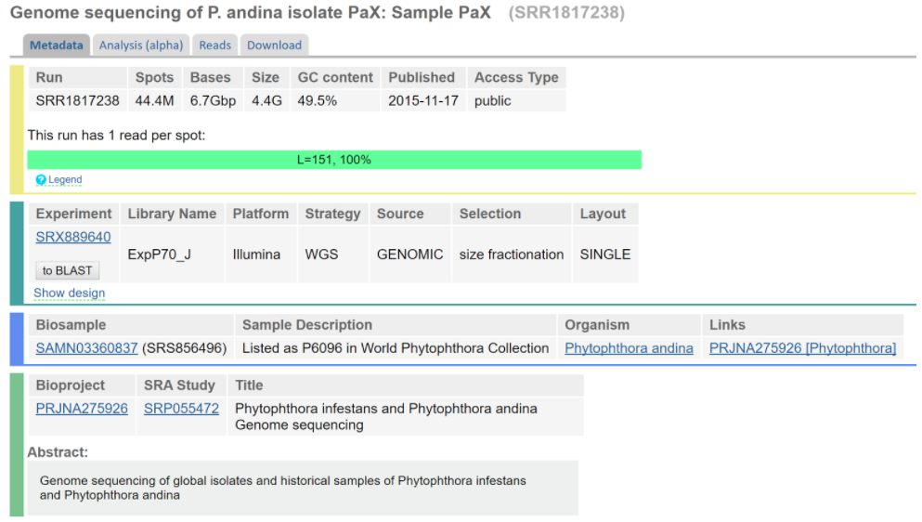
Task: Open PRJNA275926 [Phytophthora] link in Links column
Action: [802, 348]
